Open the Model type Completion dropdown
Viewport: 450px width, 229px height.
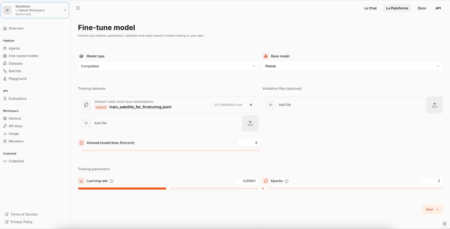[168, 66]
